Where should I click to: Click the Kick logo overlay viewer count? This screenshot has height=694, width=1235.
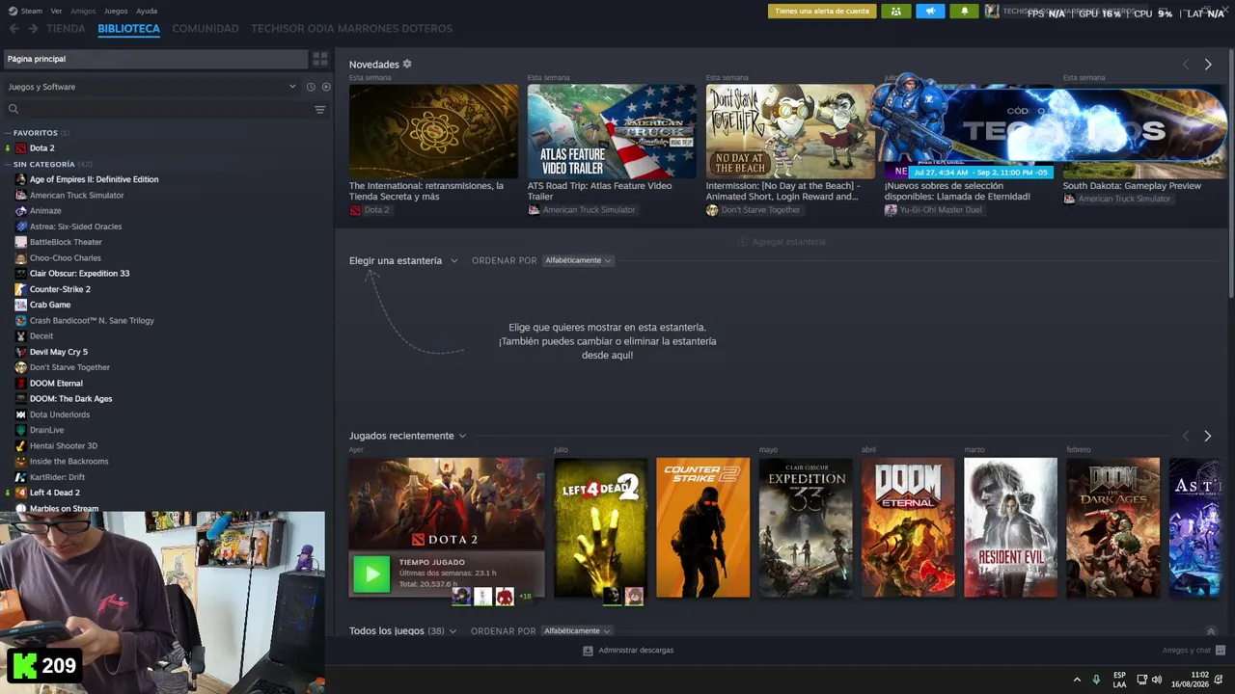tap(43, 665)
